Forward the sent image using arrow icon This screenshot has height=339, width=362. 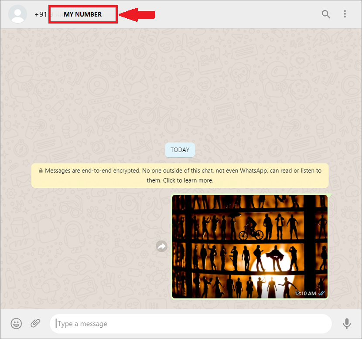162,247
